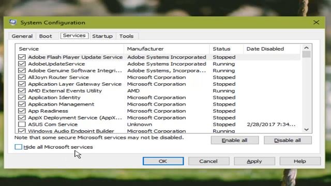Click the scroll up arrow in services list
Screen dimensions: 331x186
point(306,48)
